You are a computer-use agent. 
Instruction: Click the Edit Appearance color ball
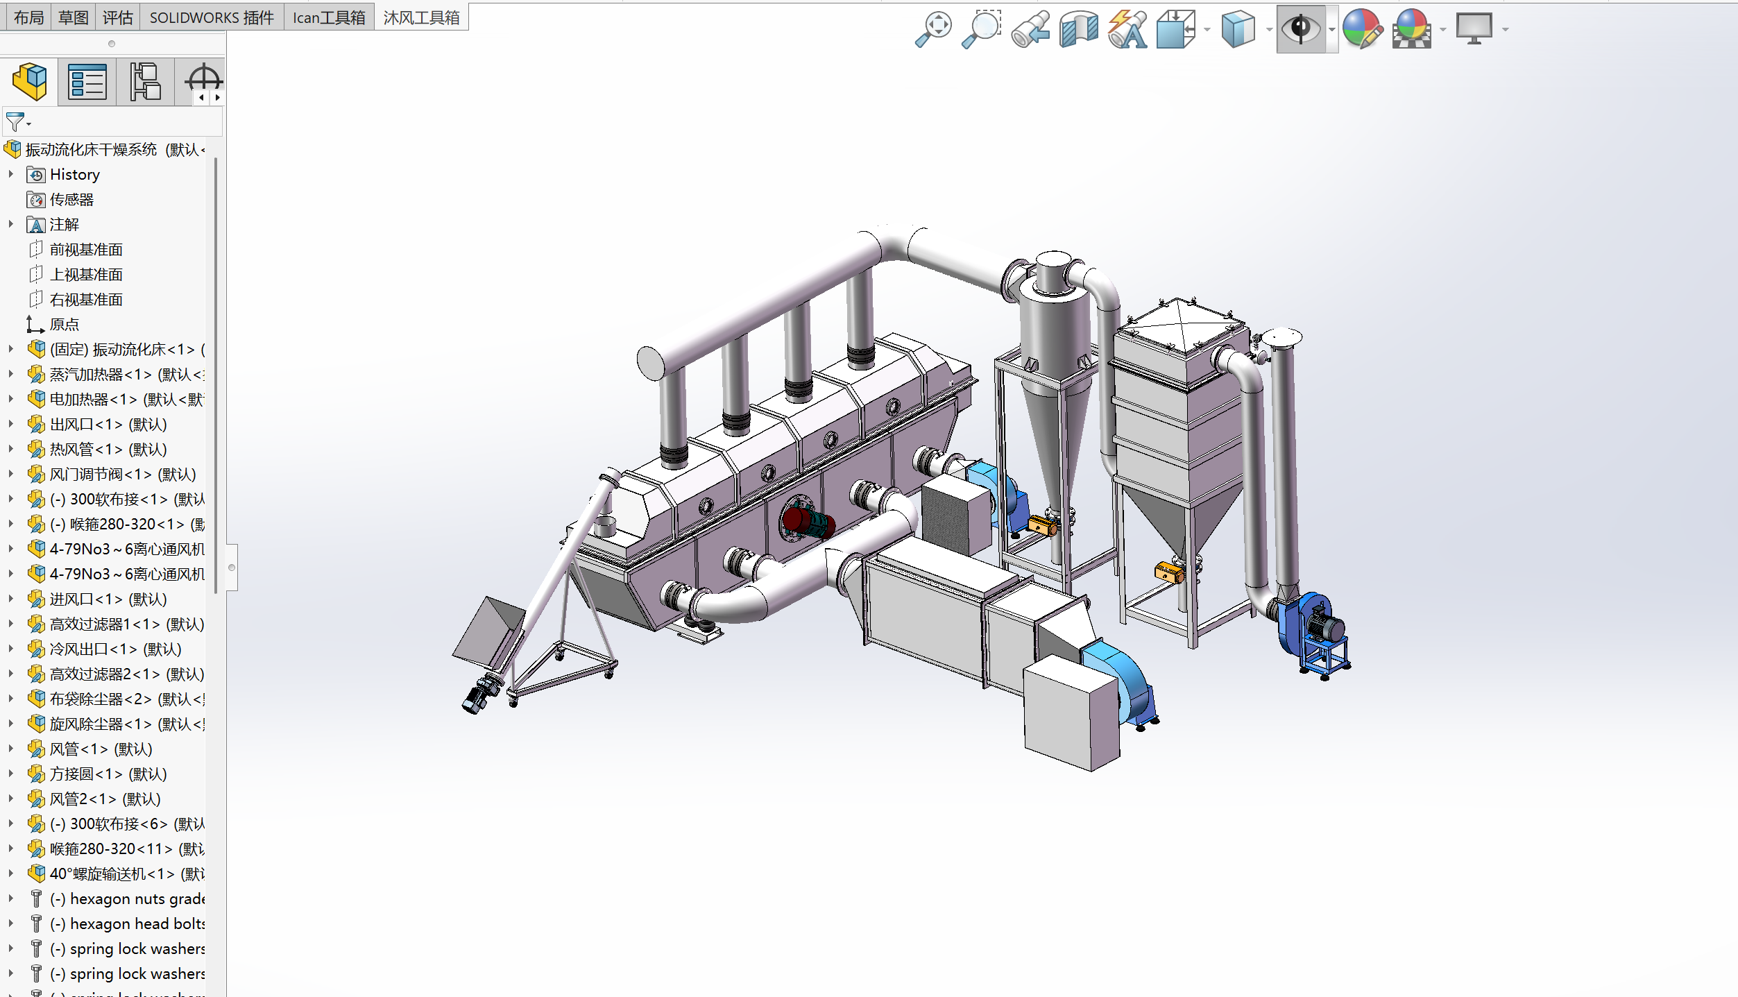coord(1362,29)
